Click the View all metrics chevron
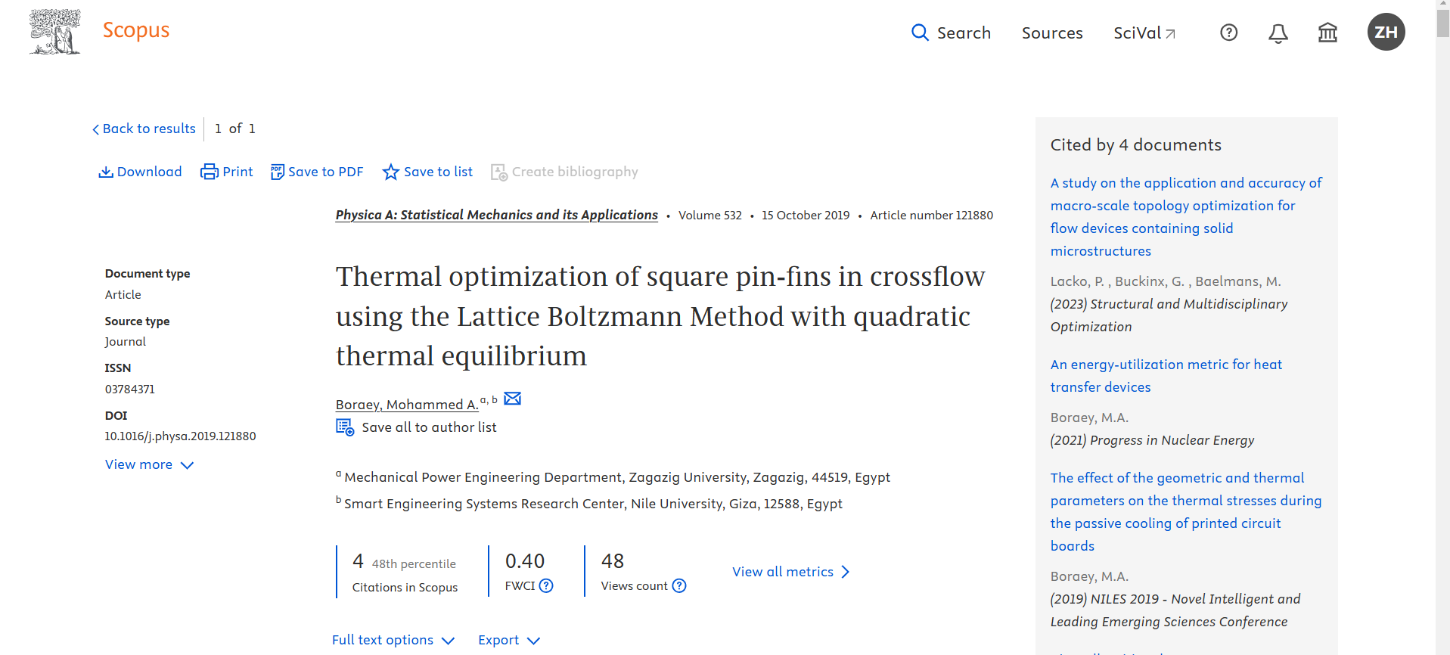 pos(845,572)
